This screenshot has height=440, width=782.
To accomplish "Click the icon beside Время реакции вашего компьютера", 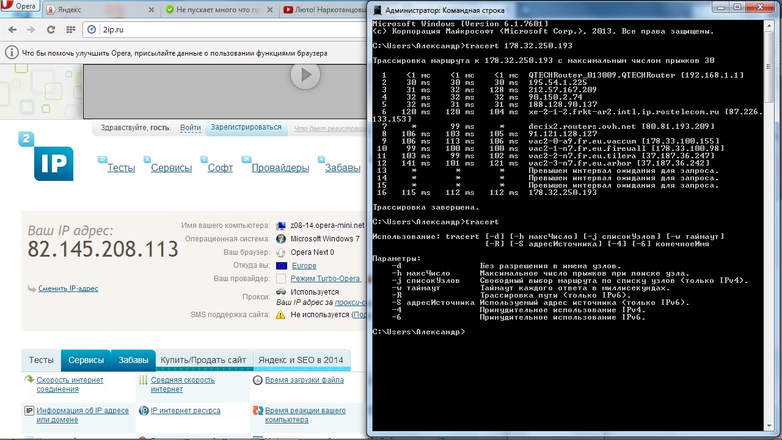I will 258,411.
